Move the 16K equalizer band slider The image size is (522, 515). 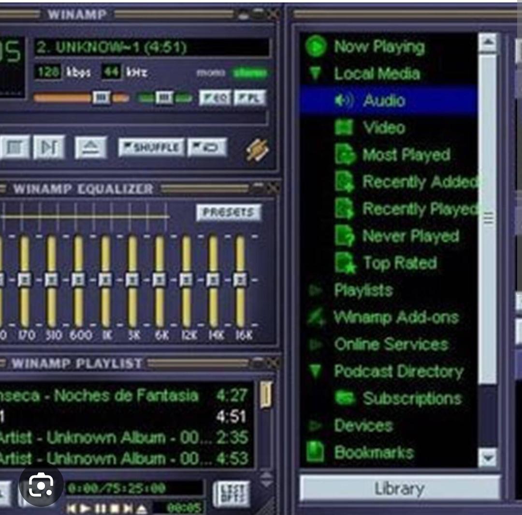(x=240, y=280)
